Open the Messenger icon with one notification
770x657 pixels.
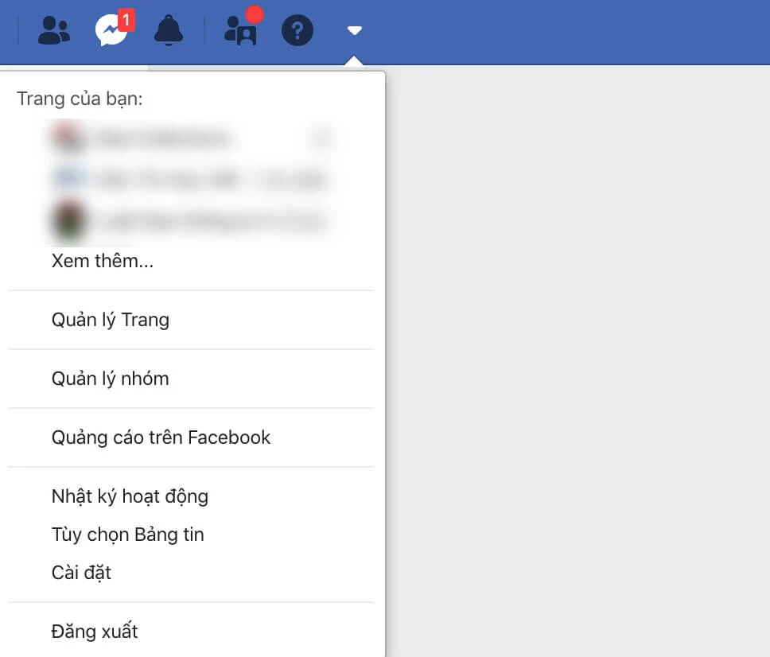click(112, 30)
